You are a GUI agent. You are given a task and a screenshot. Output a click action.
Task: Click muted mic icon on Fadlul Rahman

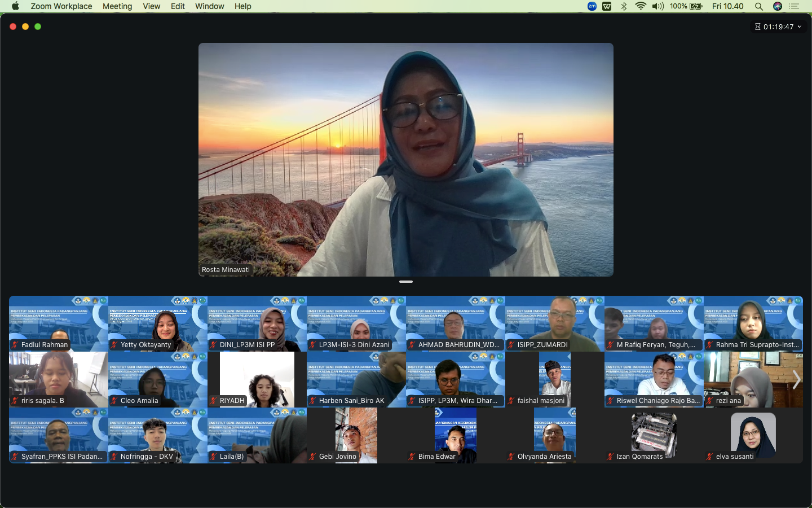pyautogui.click(x=15, y=345)
